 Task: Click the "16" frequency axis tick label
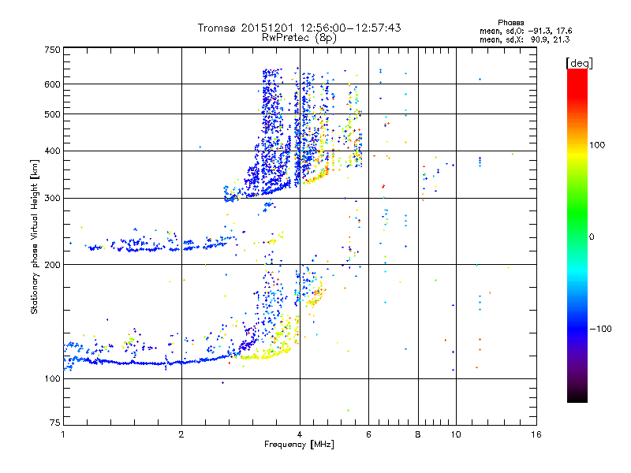[536, 434]
